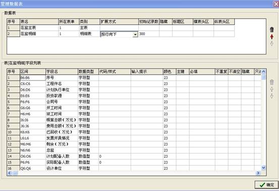This screenshot has width=279, height=191.
Task: Close the 管理数据表 dialog
Action: (x=276, y=4)
